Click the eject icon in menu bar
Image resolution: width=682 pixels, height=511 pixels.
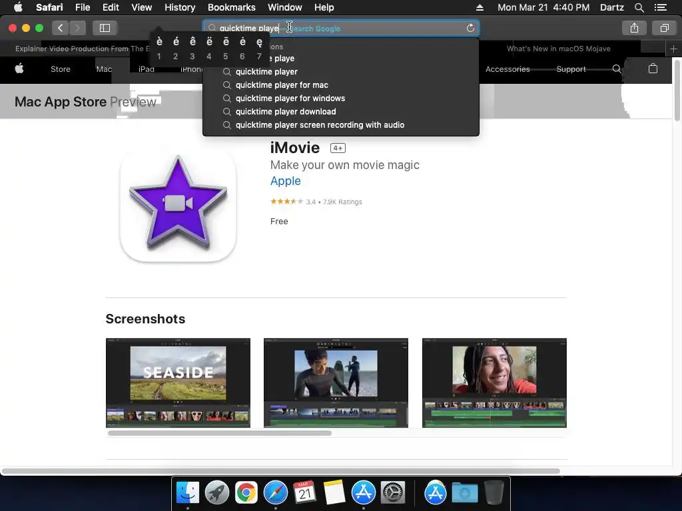click(480, 7)
